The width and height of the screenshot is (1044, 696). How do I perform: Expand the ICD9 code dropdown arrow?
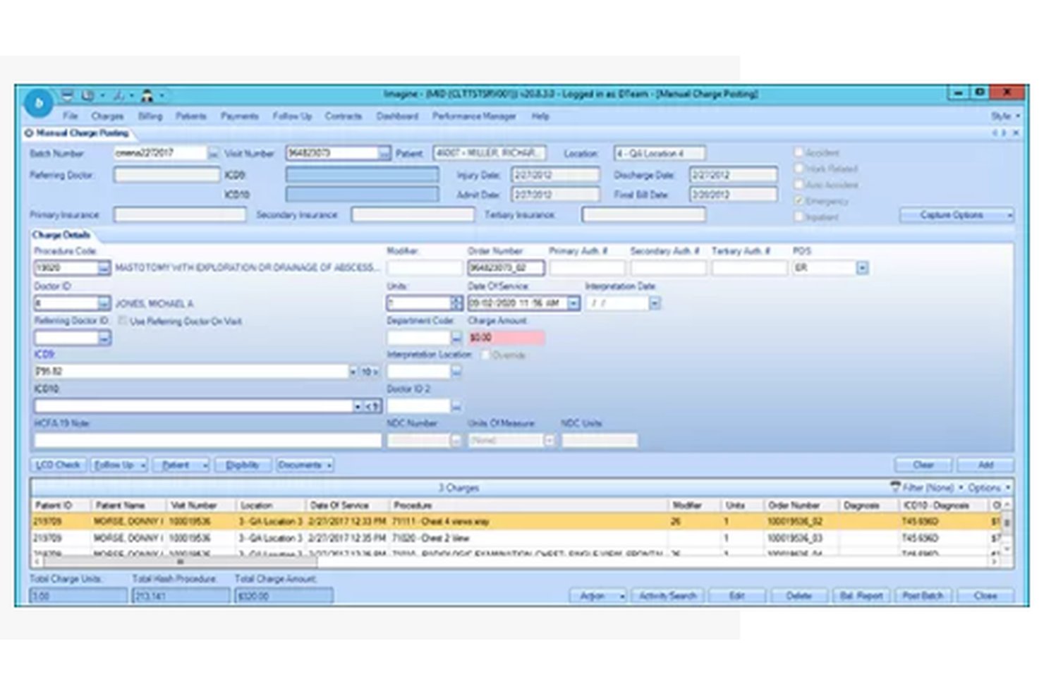(x=353, y=371)
